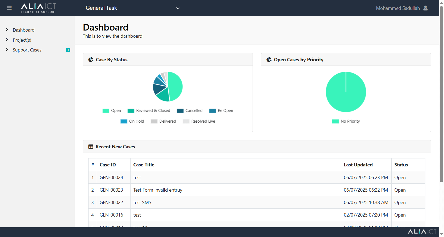Click the user profile icon
Screen dimensions: 444x237
425,8
